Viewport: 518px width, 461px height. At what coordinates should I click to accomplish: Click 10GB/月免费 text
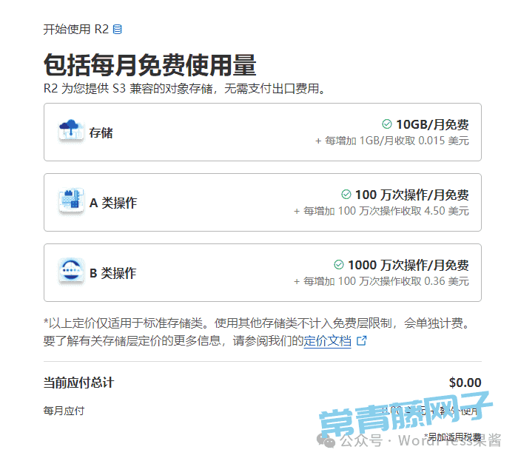pos(432,124)
